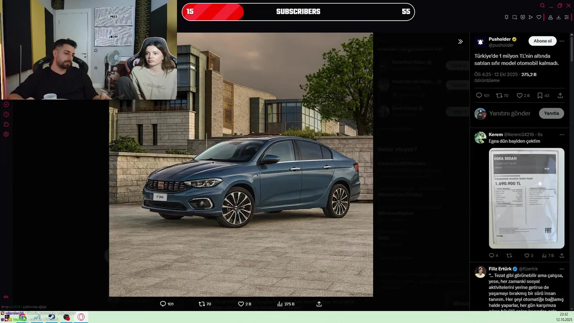Open the Chrome icon in the taskbar

coord(22,317)
